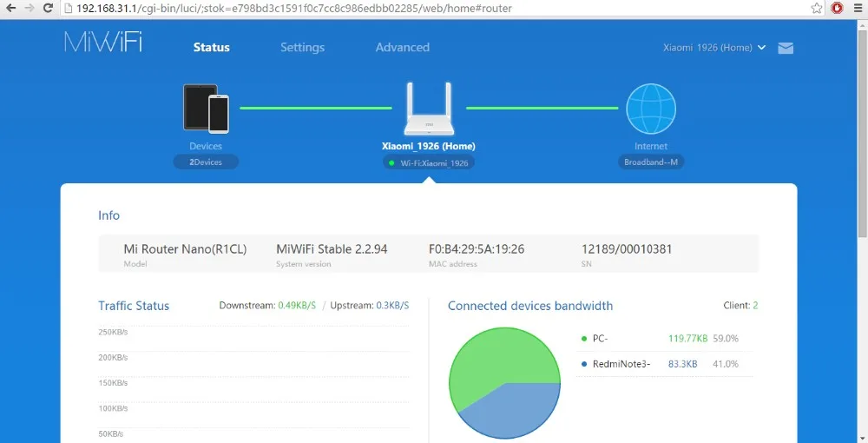Click the Downstream value 0.49KB/S

[x=297, y=306]
